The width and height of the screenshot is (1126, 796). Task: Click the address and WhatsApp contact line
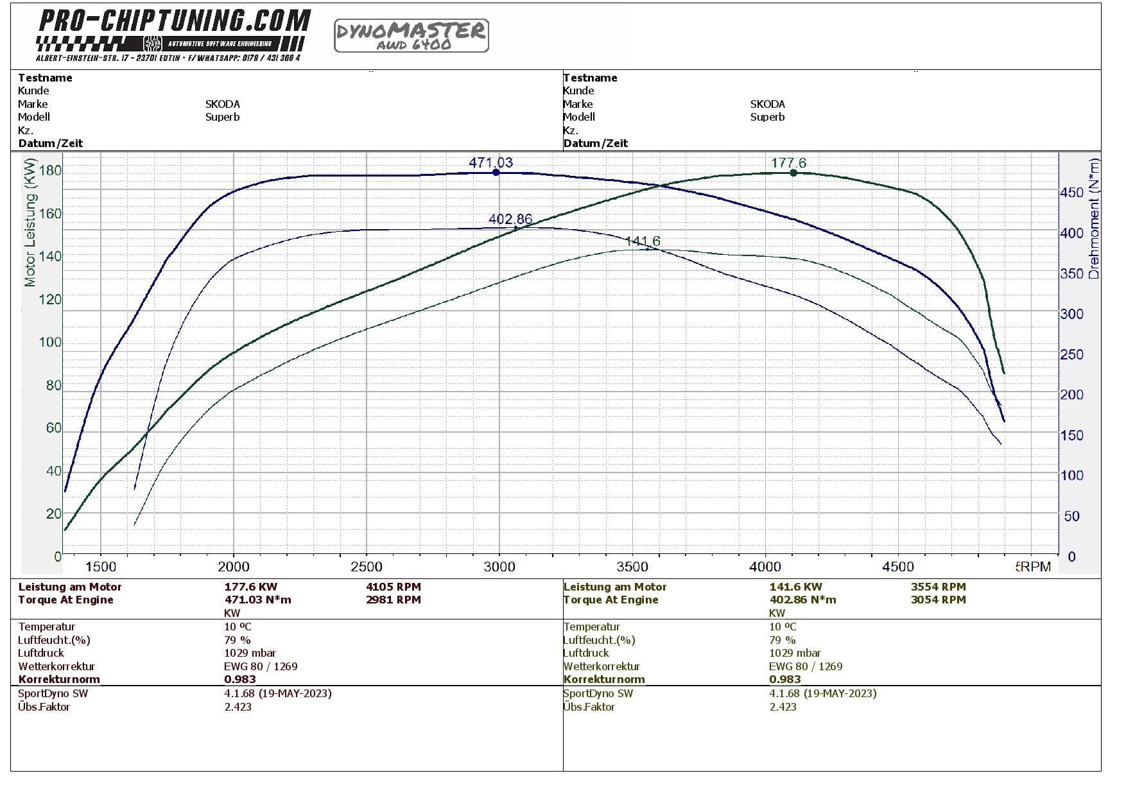tap(168, 58)
